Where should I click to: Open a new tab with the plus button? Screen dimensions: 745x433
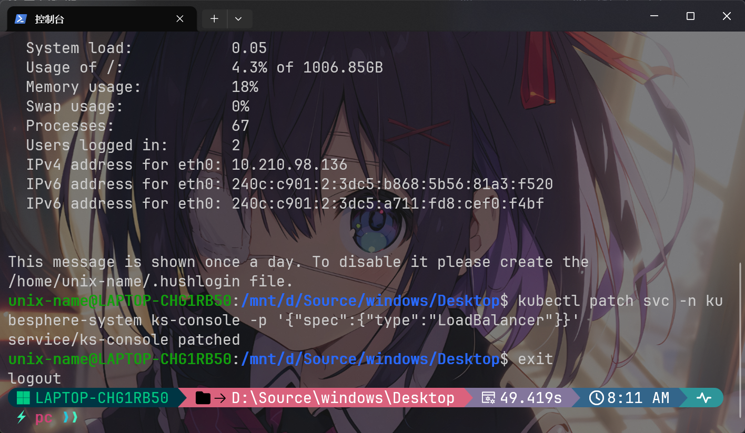(214, 19)
